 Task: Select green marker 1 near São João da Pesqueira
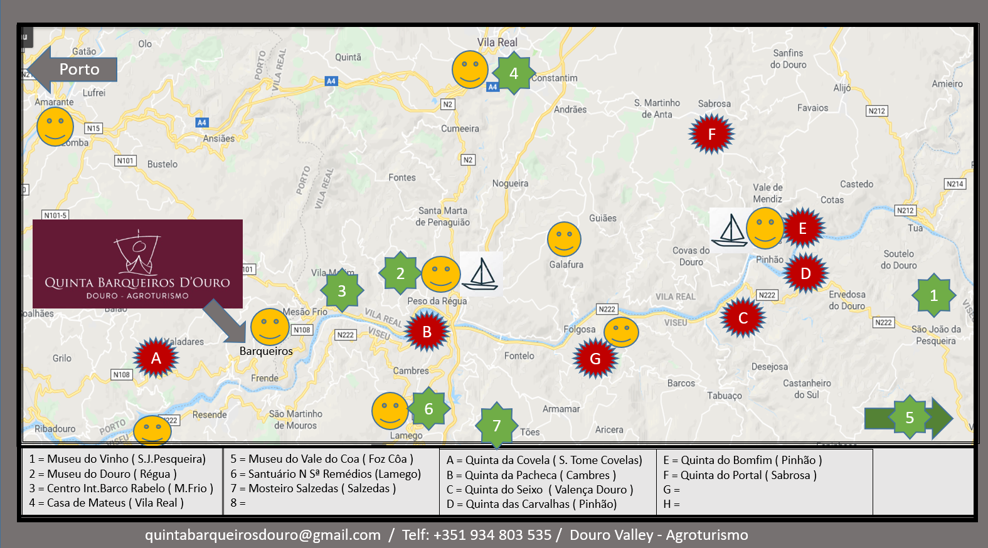tap(933, 295)
